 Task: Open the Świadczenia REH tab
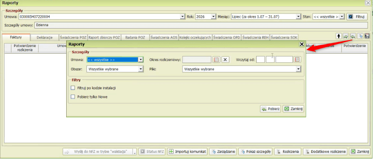(255, 38)
